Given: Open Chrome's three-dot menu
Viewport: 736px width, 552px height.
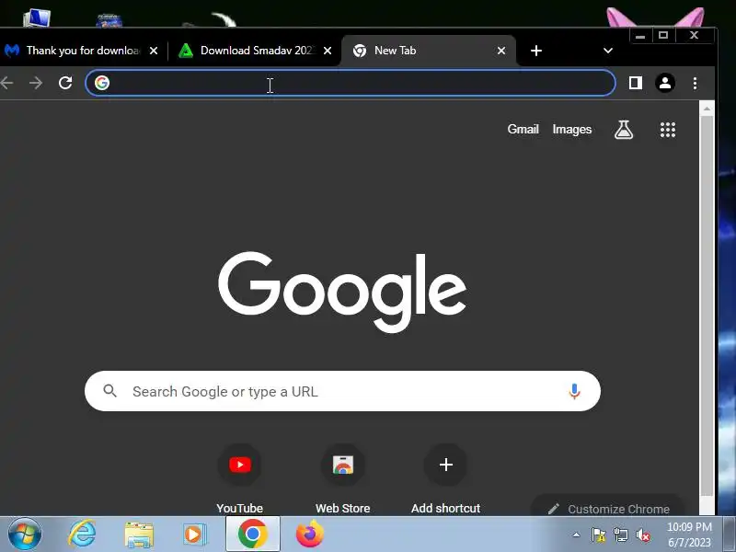Looking at the screenshot, I should click(x=695, y=83).
